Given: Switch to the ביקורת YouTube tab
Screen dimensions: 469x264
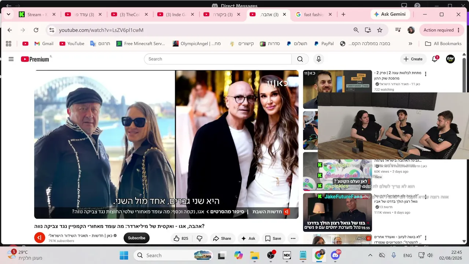Looking at the screenshot, I should pyautogui.click(x=222, y=15).
